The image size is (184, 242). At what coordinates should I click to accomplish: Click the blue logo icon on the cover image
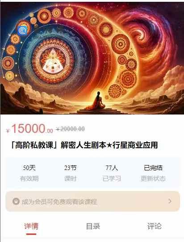pyautogui.click(x=22, y=30)
